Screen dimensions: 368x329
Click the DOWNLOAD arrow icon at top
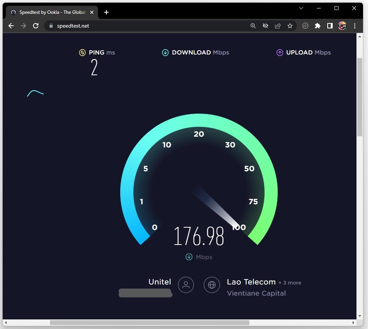(165, 53)
